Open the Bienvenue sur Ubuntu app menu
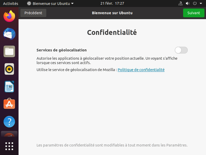The image size is (206, 155). (50, 4)
